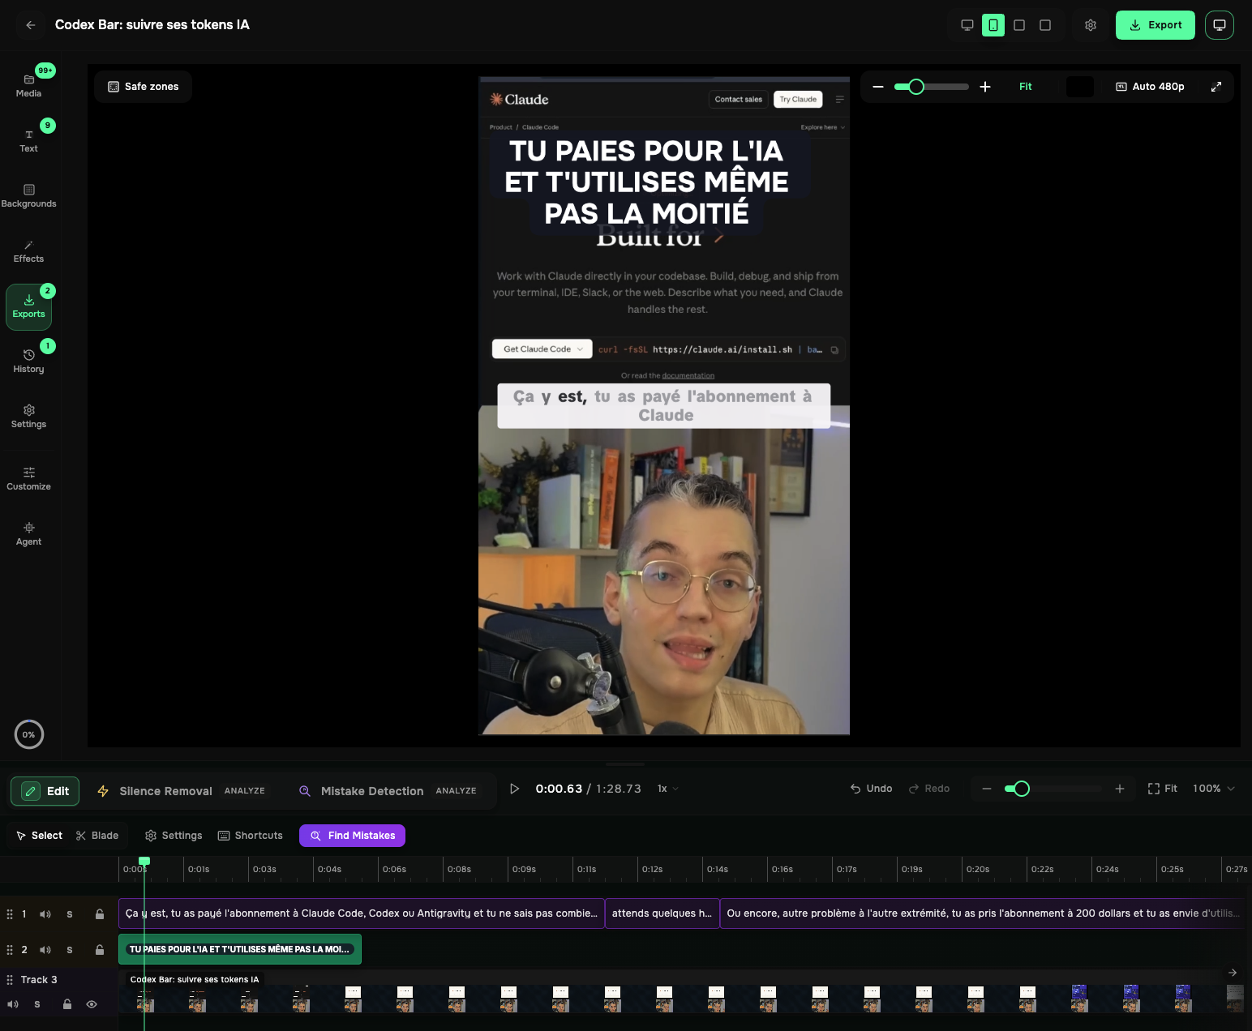Open the monitor preview icon beside Export
Viewport: 1252px width, 1031px height.
pyautogui.click(x=1220, y=25)
